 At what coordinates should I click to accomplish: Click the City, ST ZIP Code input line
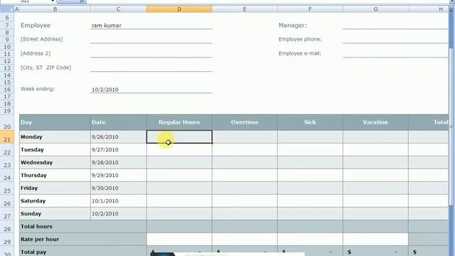tap(151, 68)
